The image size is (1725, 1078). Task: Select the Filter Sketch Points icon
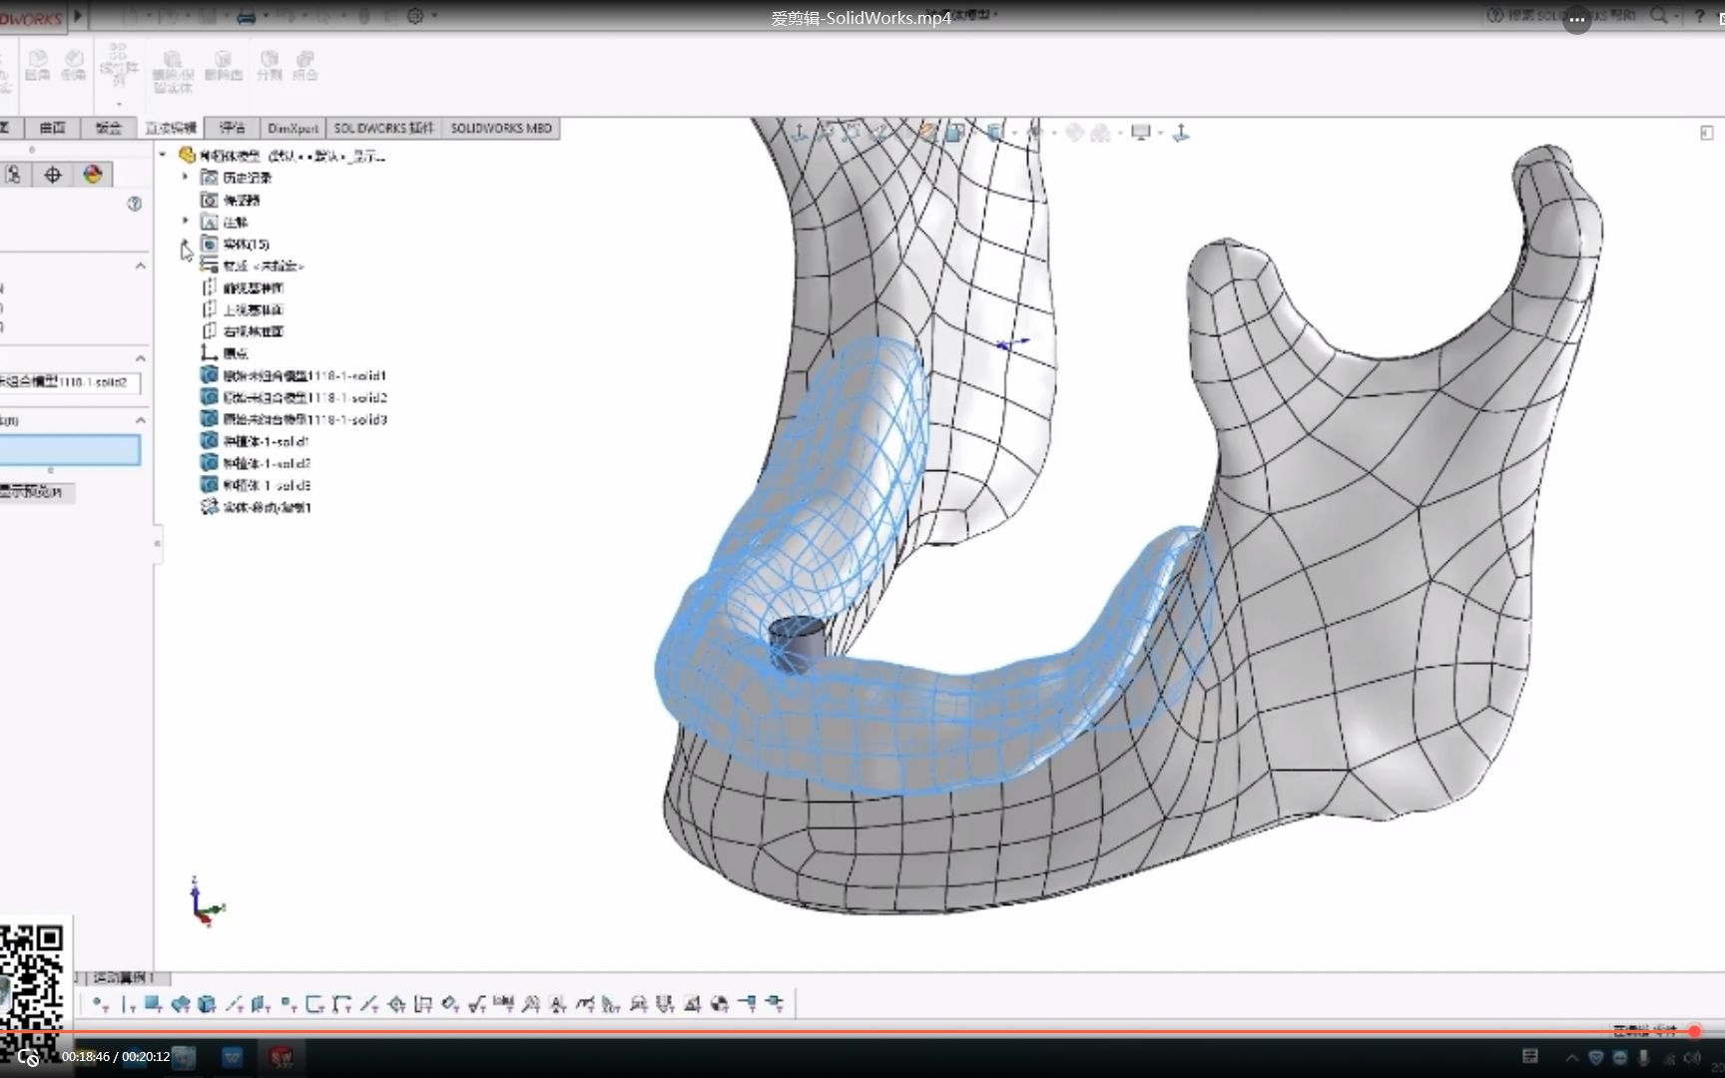(288, 1004)
